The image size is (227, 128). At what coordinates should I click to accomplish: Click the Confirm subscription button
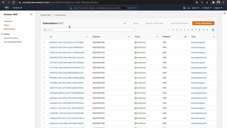179,23
